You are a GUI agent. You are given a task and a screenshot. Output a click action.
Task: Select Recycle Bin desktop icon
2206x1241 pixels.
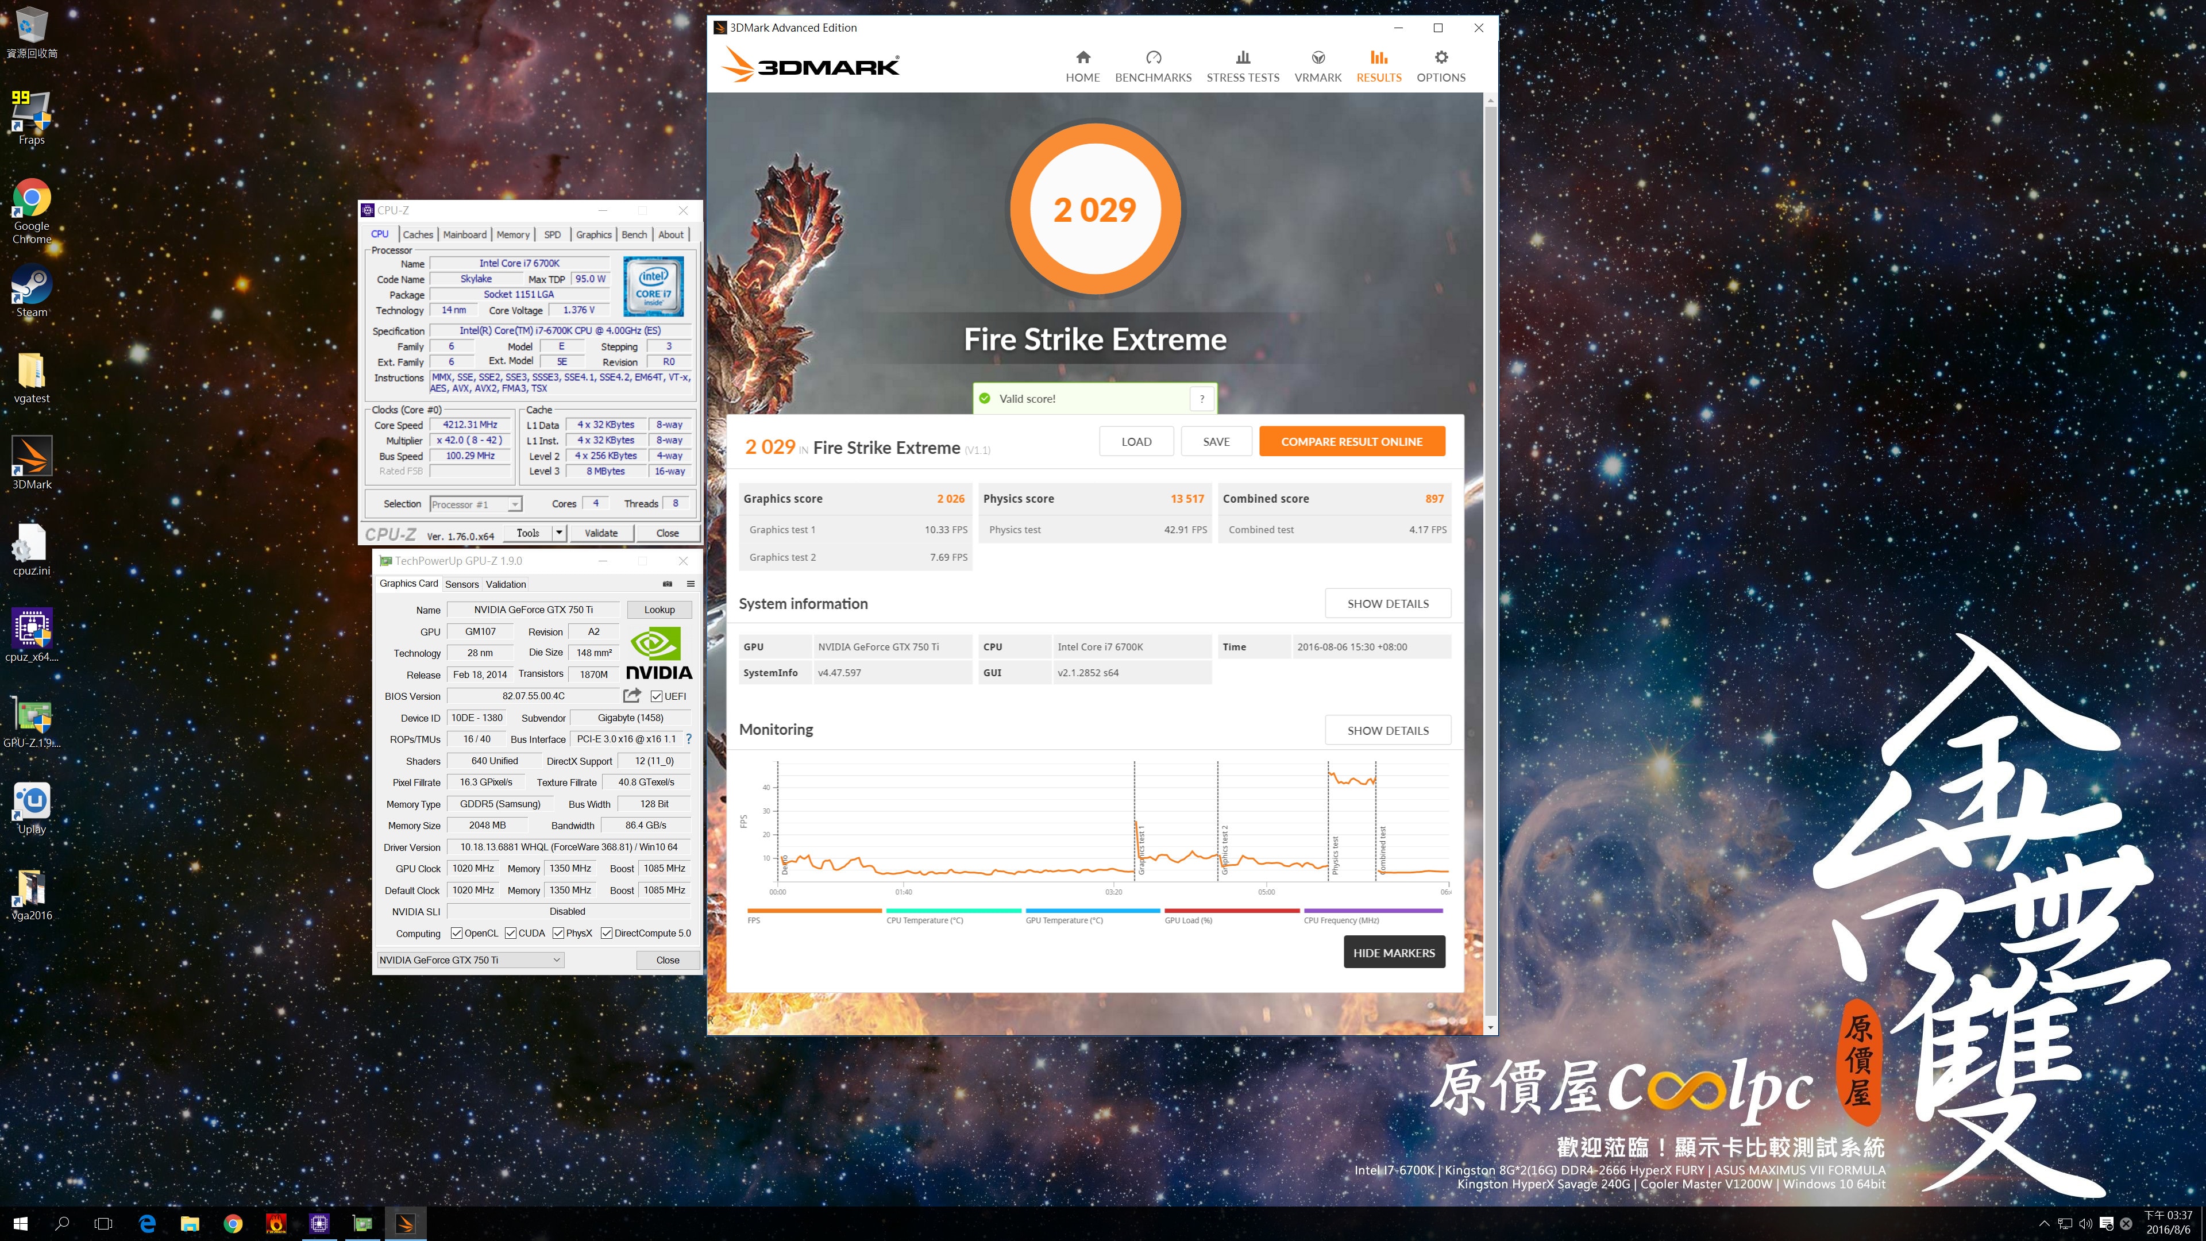pos(32,33)
